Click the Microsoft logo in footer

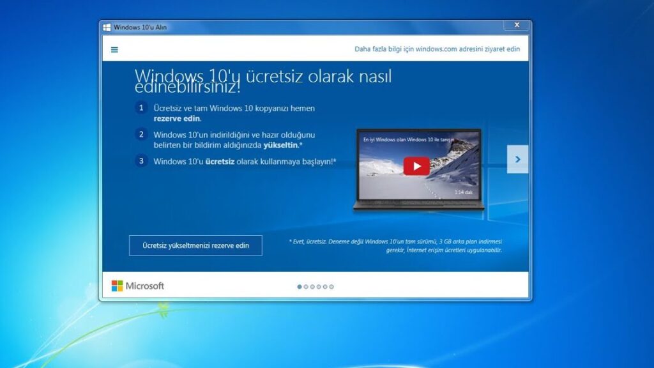coord(138,286)
